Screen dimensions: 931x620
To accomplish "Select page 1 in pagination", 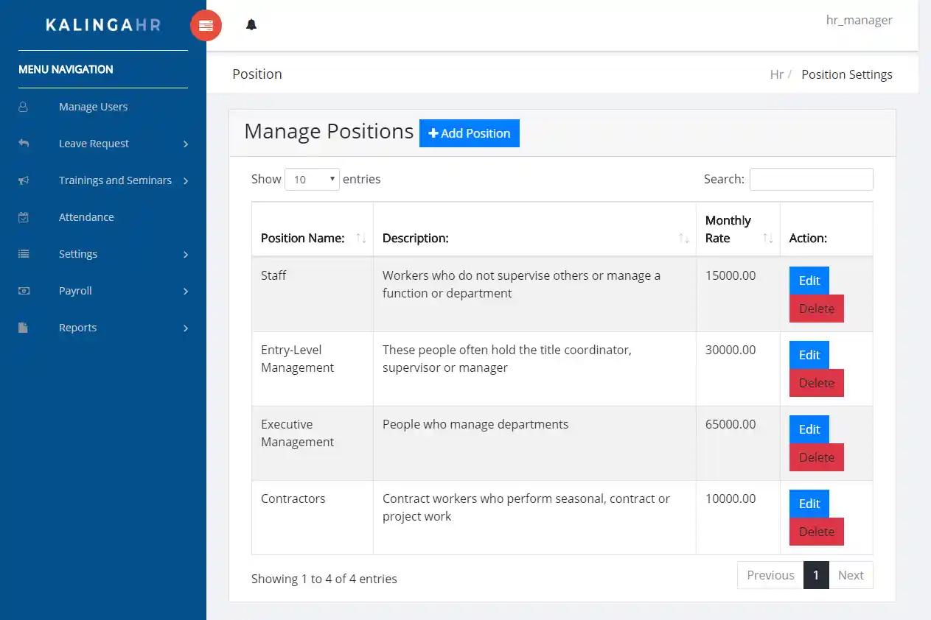I will coord(816,575).
